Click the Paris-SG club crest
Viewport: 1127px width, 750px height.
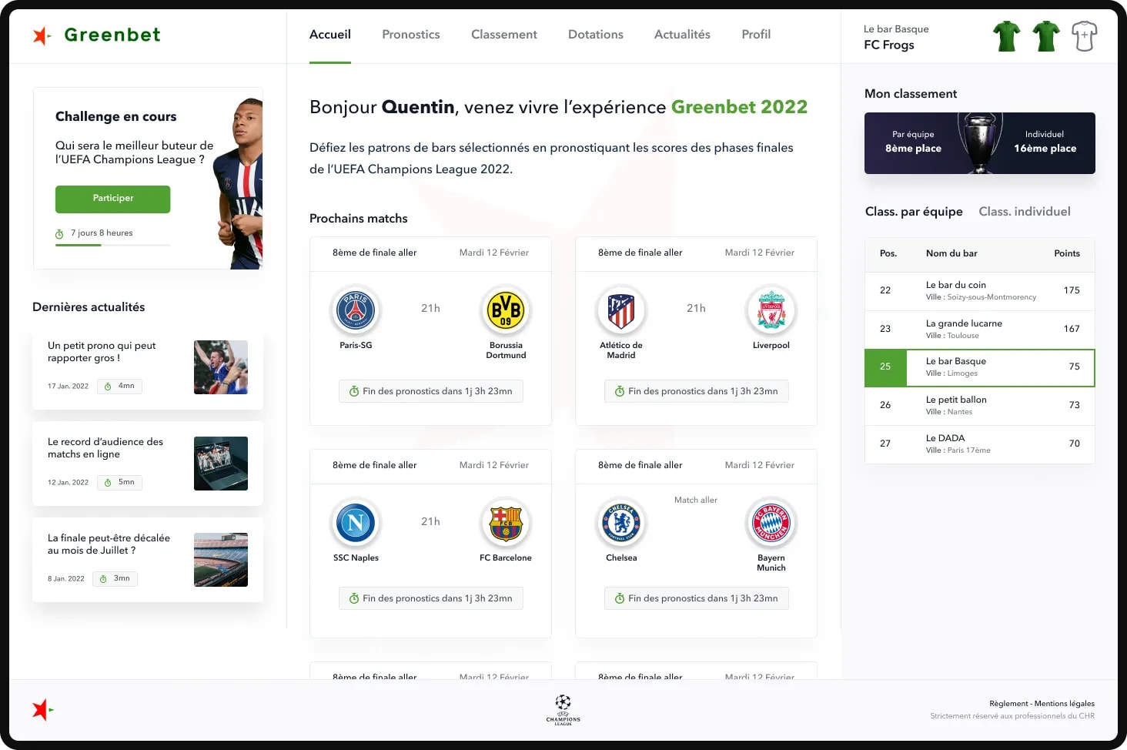(356, 310)
